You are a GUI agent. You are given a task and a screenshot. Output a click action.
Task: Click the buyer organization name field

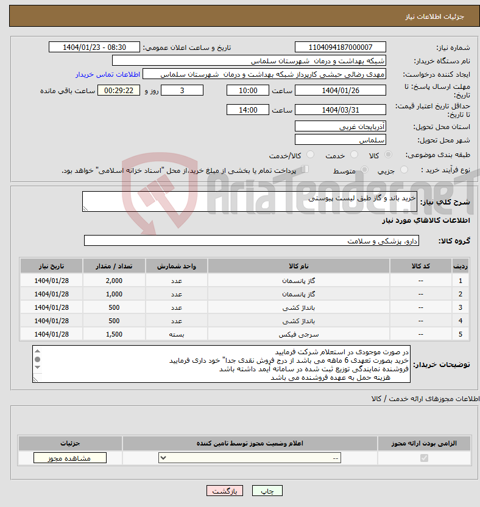pos(249,60)
